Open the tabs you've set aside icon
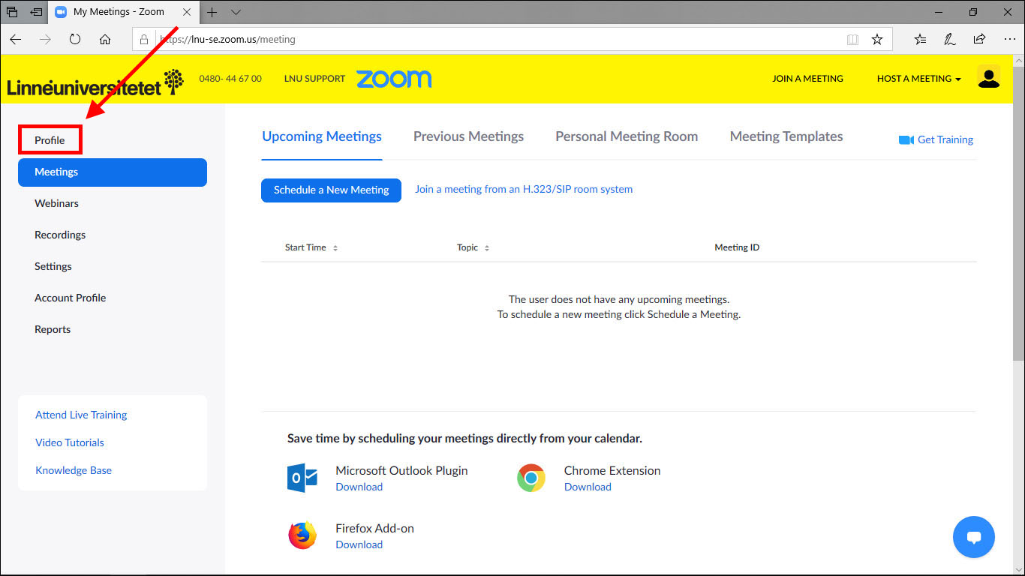This screenshot has width=1025, height=576. (12, 12)
